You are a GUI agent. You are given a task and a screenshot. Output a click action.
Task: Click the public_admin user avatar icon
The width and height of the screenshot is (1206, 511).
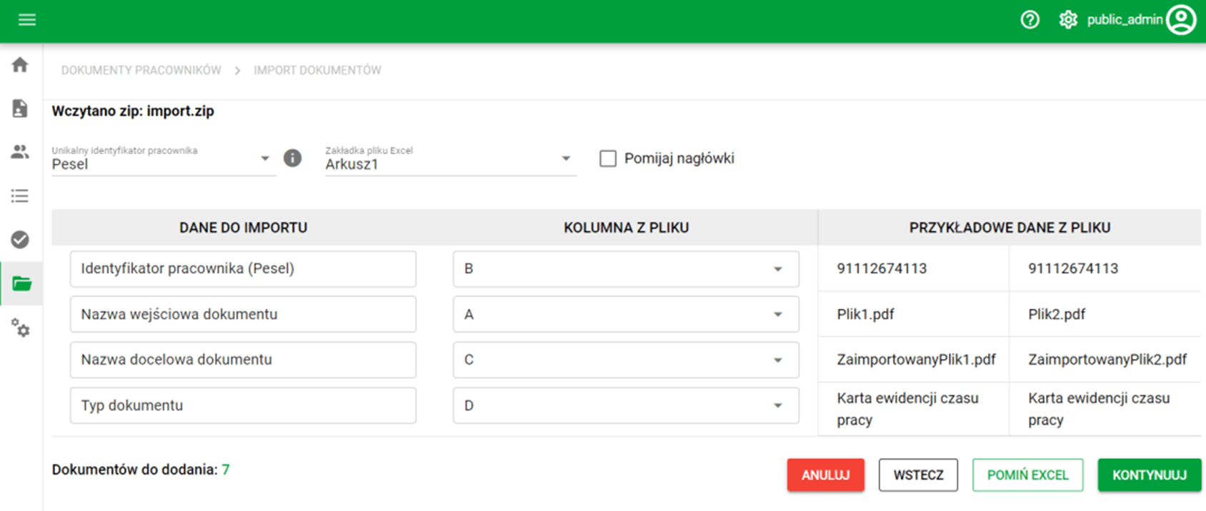(x=1181, y=20)
